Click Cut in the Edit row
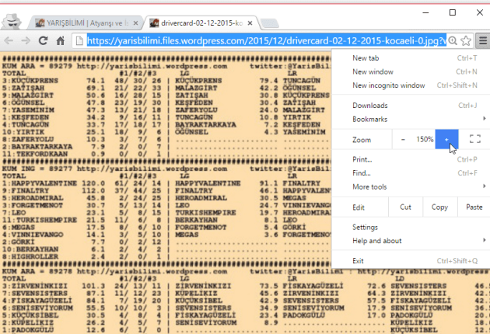This screenshot has height=334, width=490. point(406,207)
